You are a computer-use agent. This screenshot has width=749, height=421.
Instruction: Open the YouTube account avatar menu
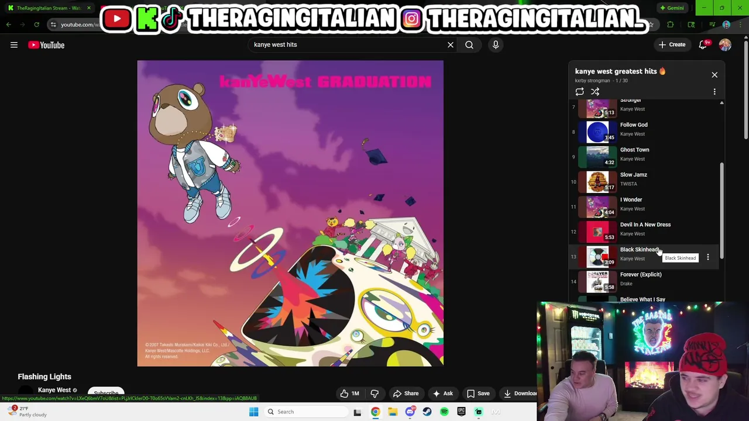point(725,44)
